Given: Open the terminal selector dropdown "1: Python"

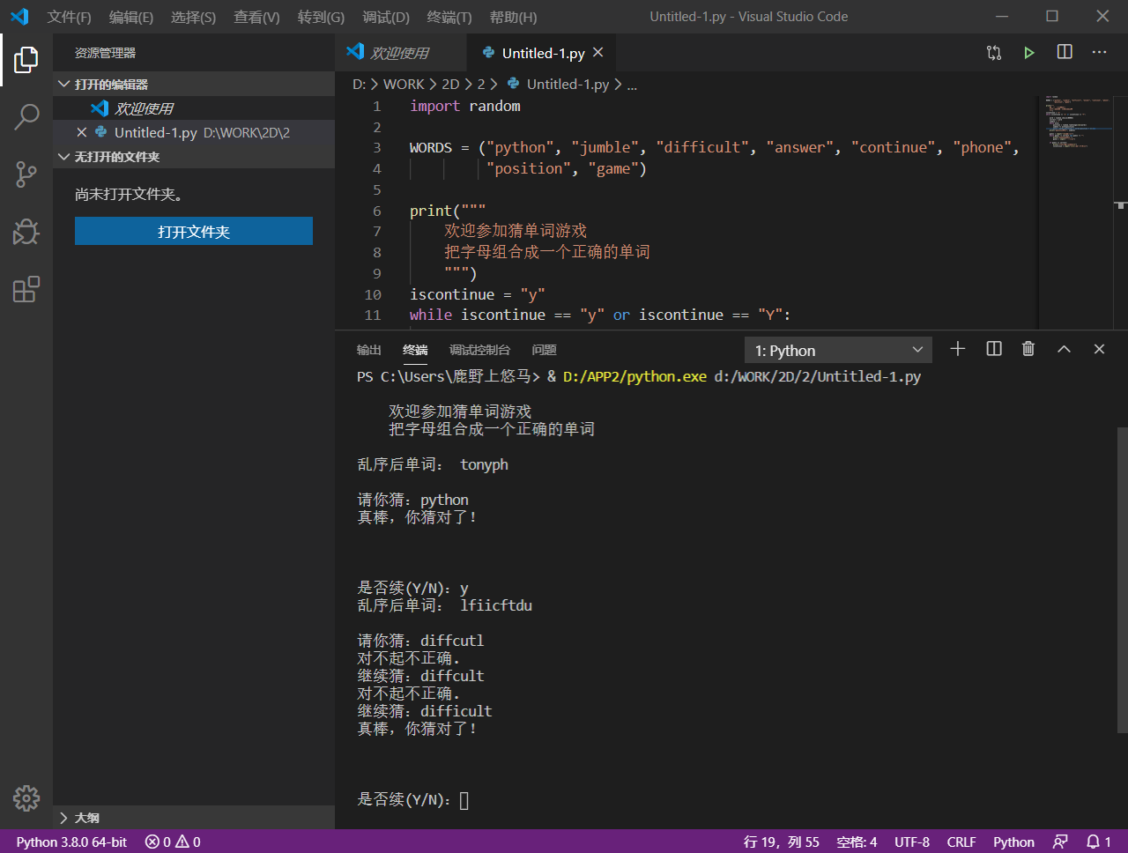Looking at the screenshot, I should point(838,350).
